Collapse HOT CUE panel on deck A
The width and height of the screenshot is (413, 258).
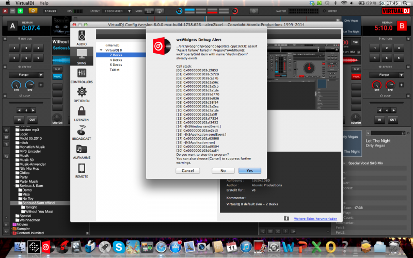click(x=5, y=39)
